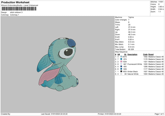165x116 pixels.
Task: Click the dark navy swatch, stop 5
Action: pos(121,66)
